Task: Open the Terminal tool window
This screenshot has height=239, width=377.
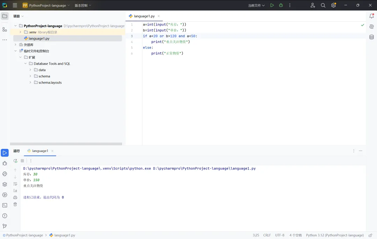Action: [5, 205]
